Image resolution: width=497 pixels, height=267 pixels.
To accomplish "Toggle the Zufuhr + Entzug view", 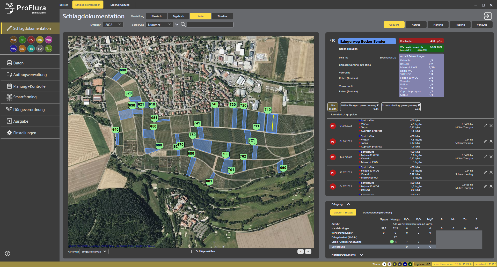I will tap(343, 212).
